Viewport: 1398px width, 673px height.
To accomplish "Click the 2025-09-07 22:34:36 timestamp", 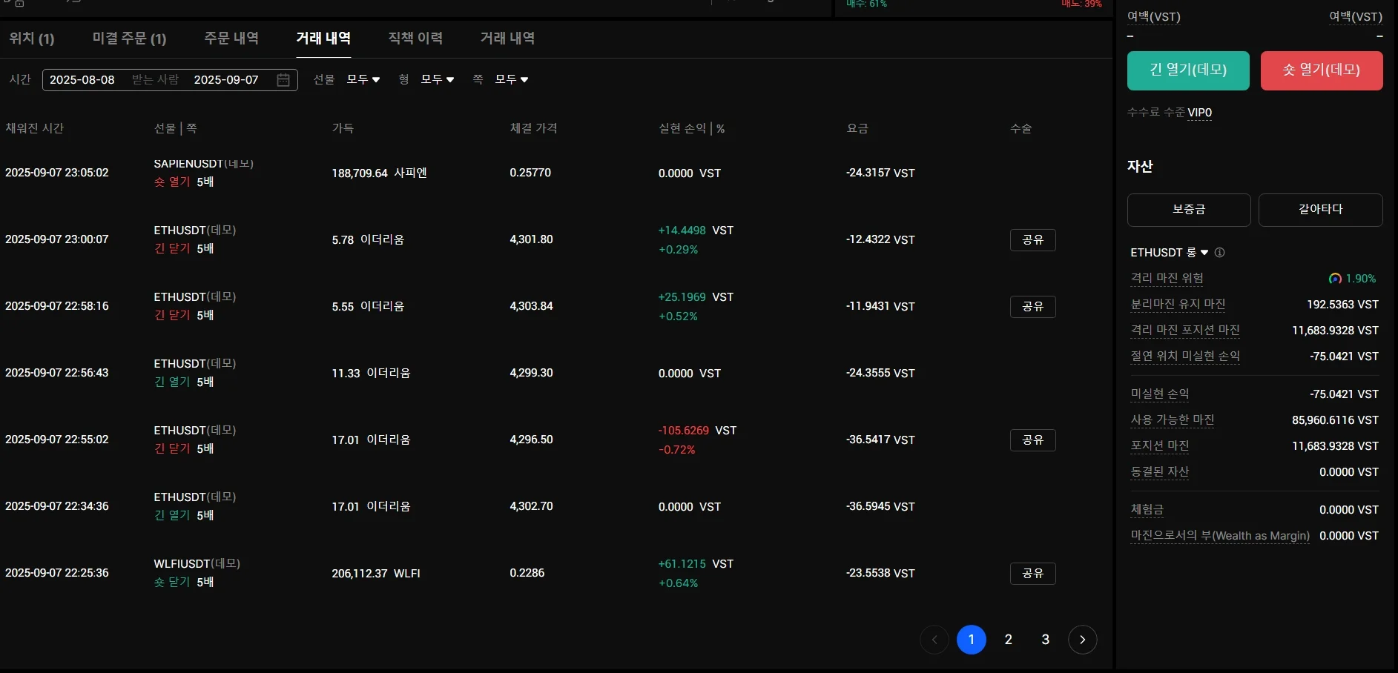I will (57, 506).
